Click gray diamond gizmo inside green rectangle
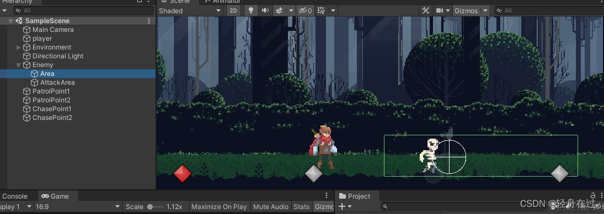 [x=560, y=173]
